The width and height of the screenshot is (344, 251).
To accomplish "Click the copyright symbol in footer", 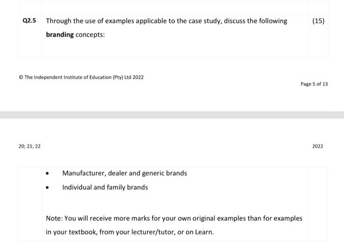I will point(21,77).
